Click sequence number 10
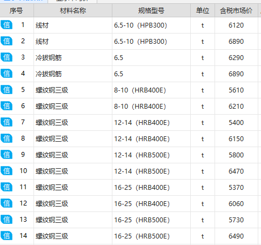This screenshot has height=245, width=261. 23,171
